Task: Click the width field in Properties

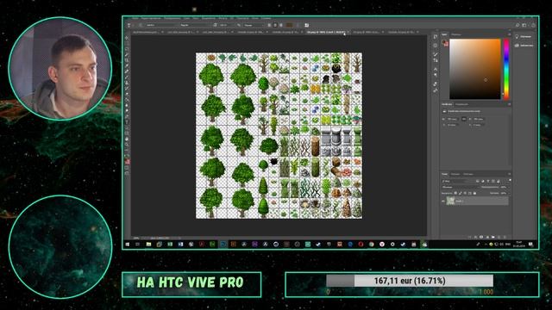Action: (453, 119)
